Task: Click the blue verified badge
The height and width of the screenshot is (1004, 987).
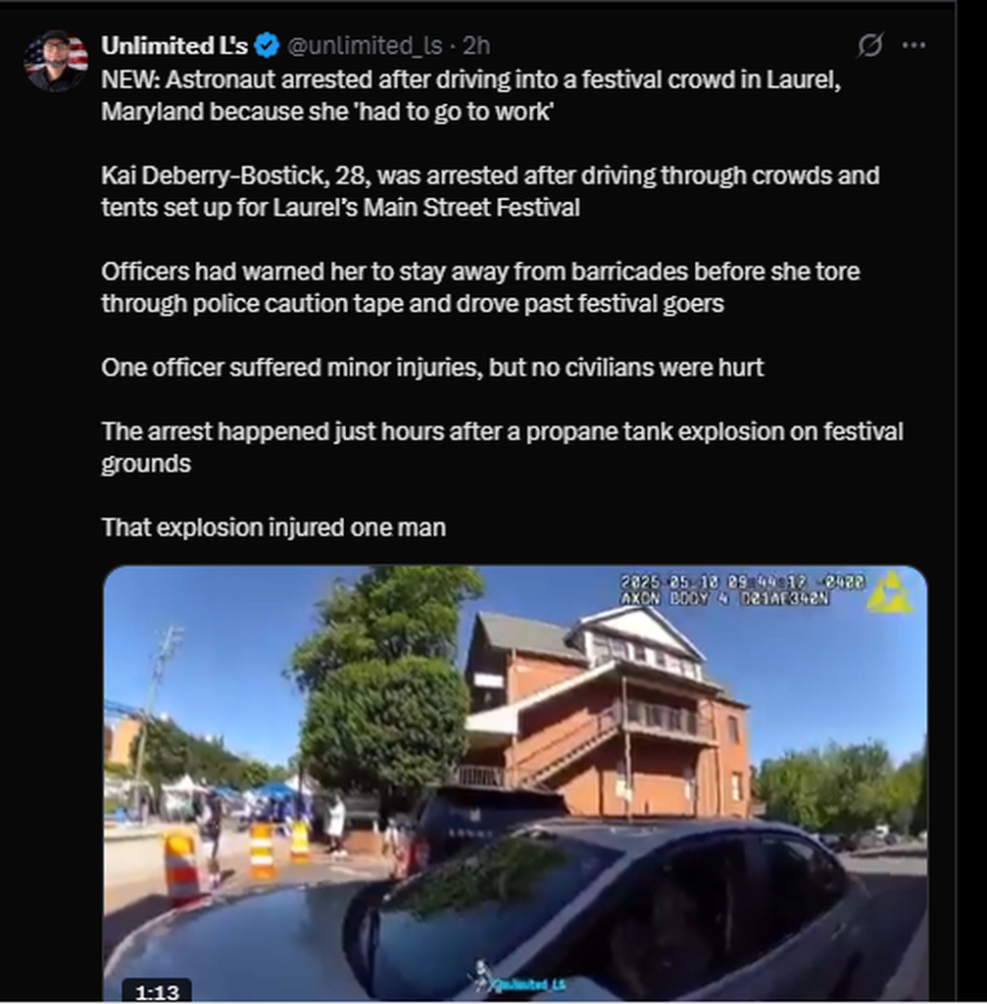Action: 267,45
